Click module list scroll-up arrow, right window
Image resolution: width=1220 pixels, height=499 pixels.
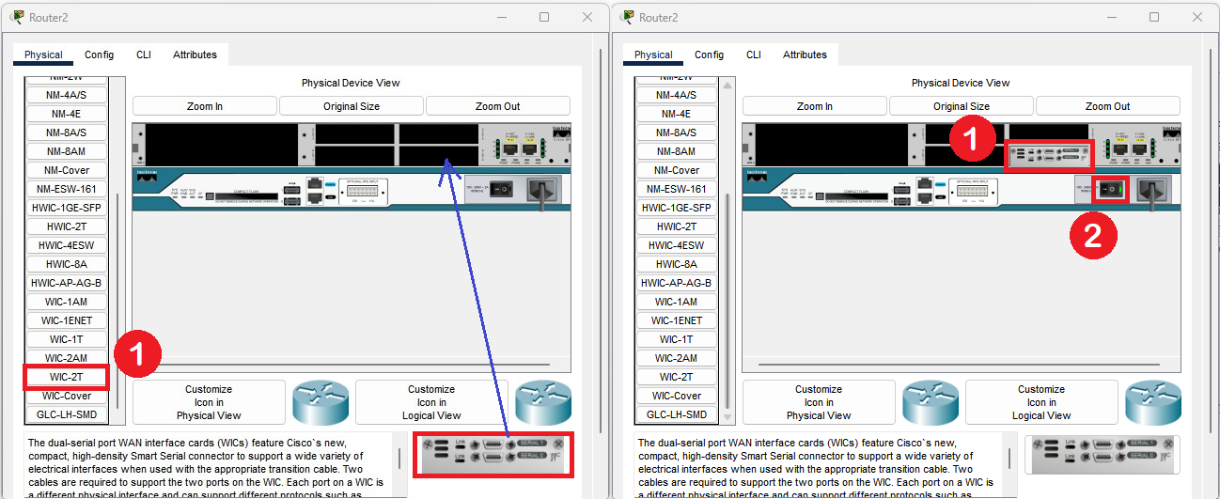[726, 86]
